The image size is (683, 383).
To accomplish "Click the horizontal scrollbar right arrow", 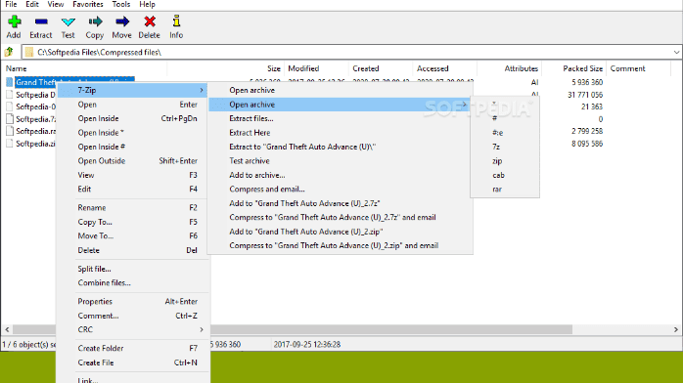I will coord(676,330).
